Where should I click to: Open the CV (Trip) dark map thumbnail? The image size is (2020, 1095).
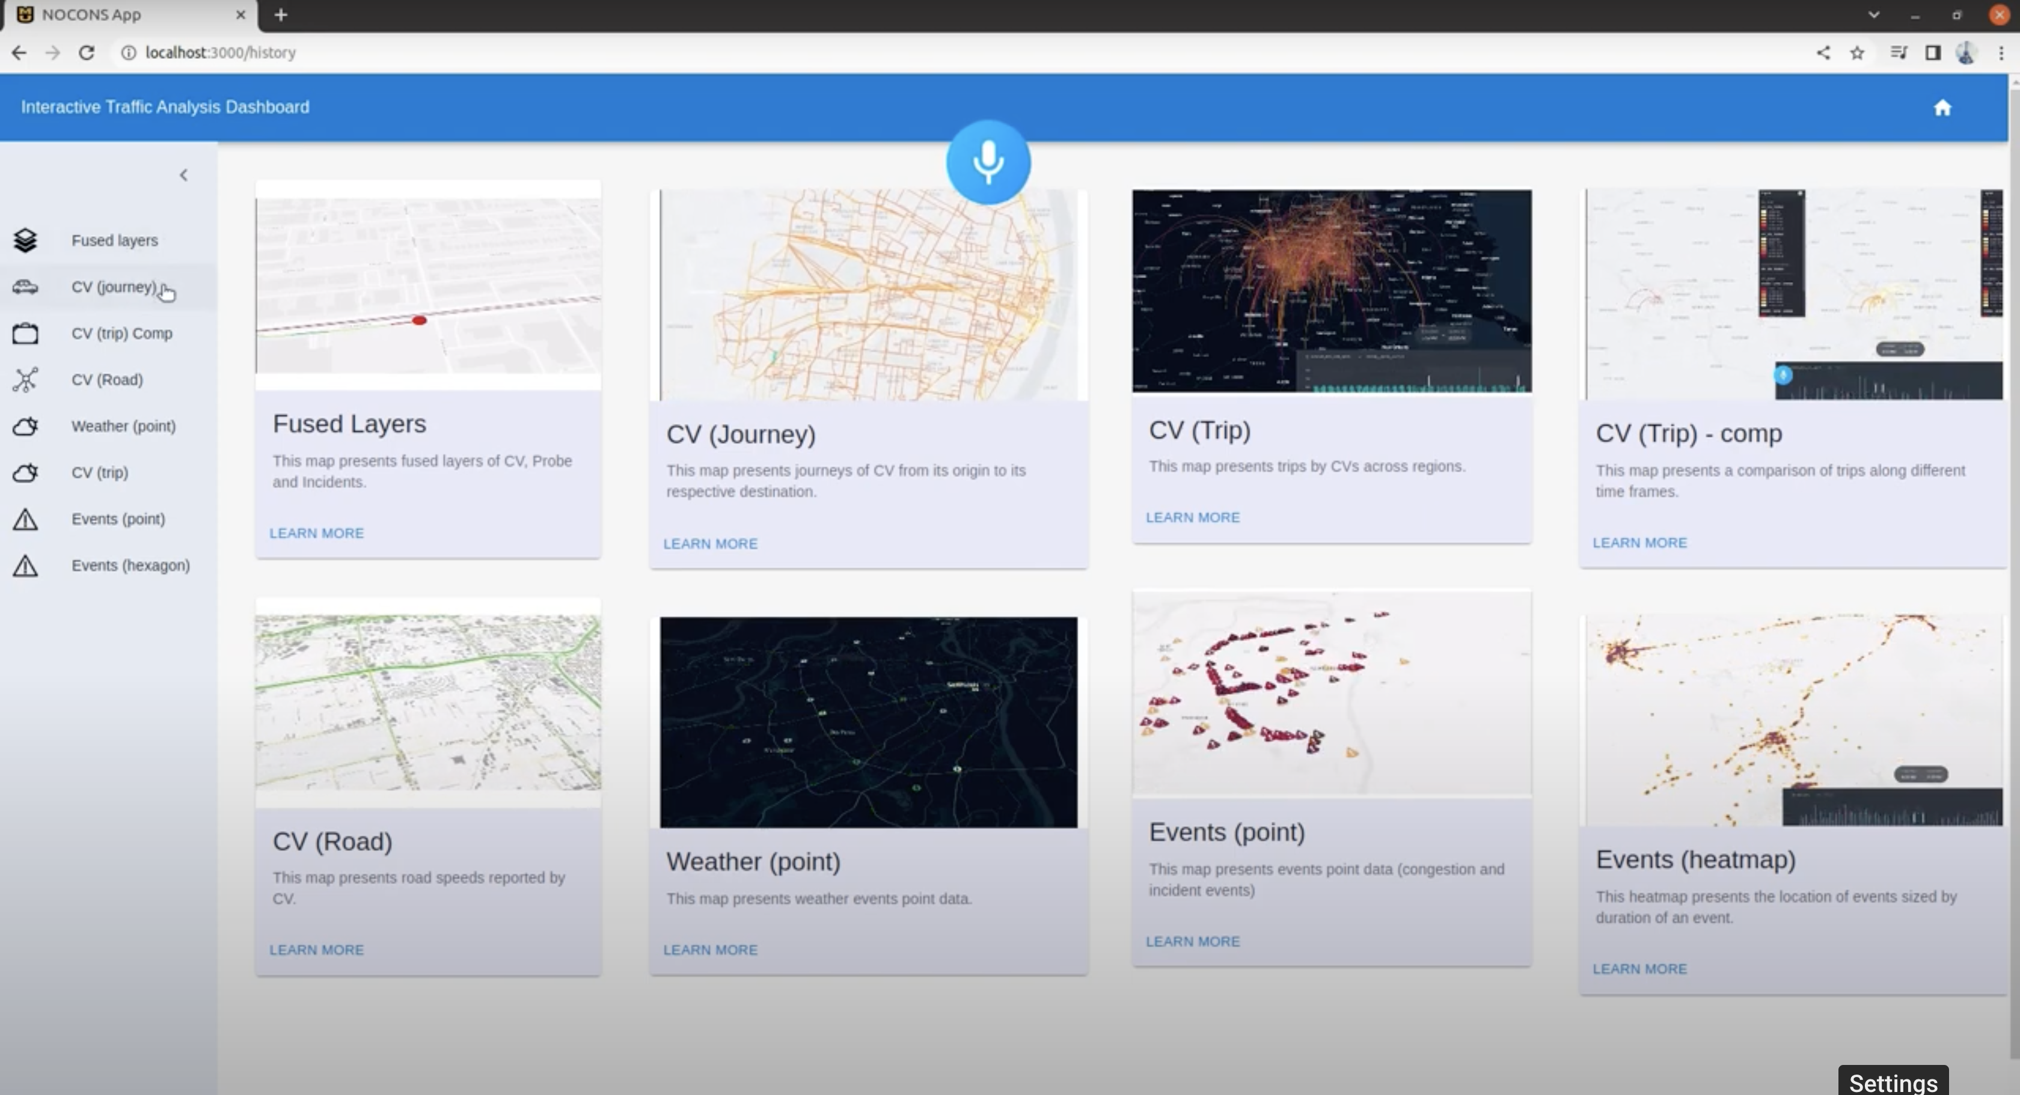[x=1332, y=291]
